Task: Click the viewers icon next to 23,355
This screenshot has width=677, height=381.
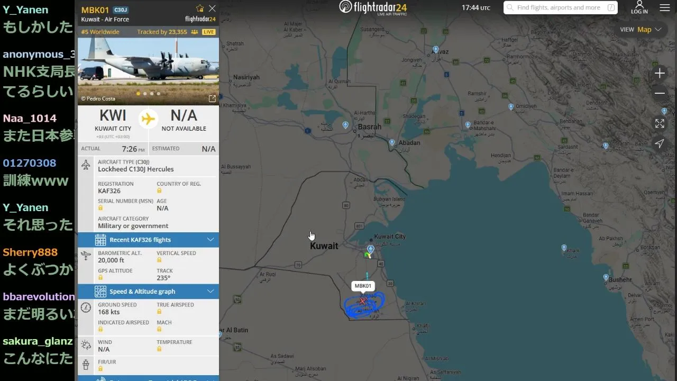Action: coord(194,32)
